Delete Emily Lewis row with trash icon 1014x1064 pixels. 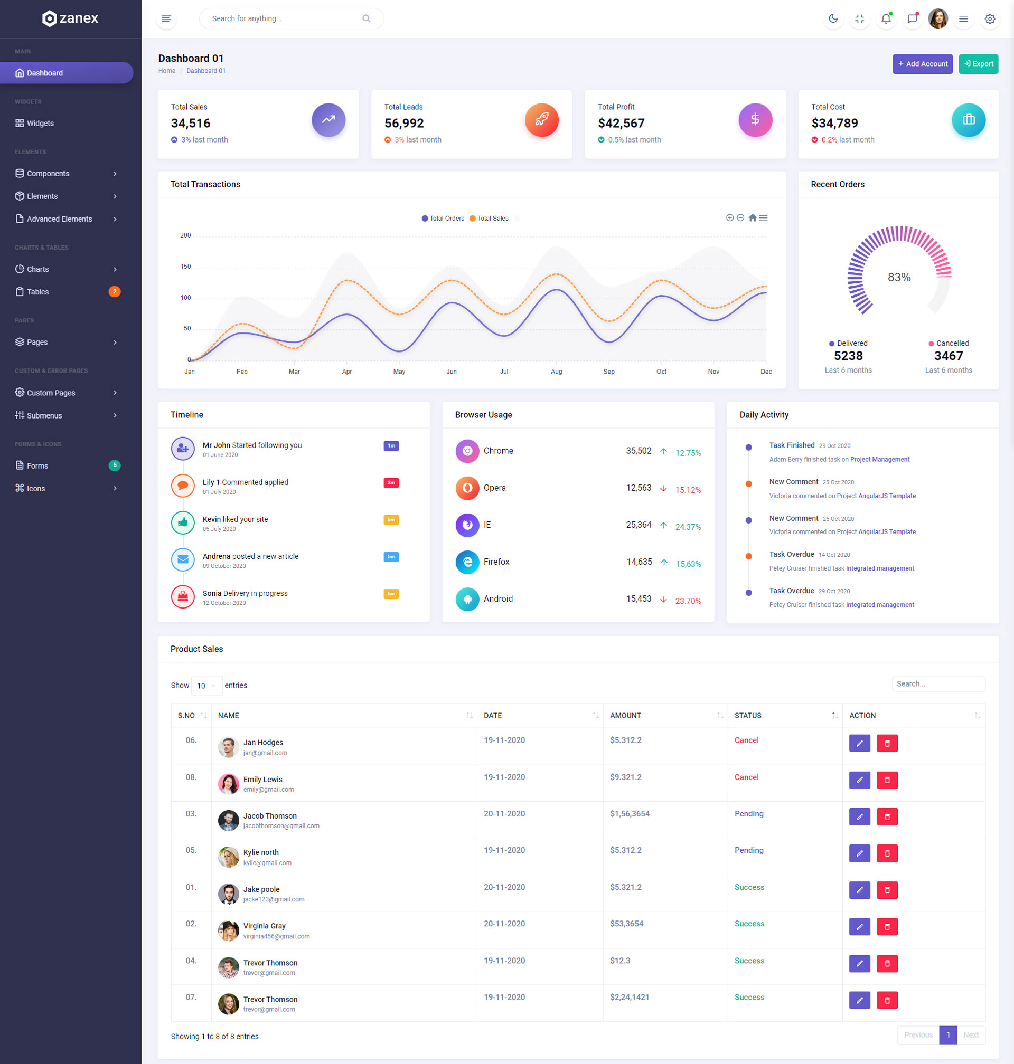(x=886, y=780)
